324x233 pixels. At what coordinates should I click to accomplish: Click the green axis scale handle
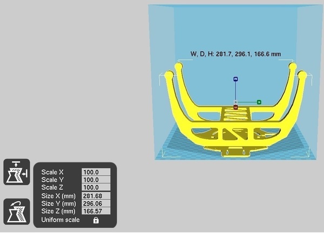click(259, 102)
